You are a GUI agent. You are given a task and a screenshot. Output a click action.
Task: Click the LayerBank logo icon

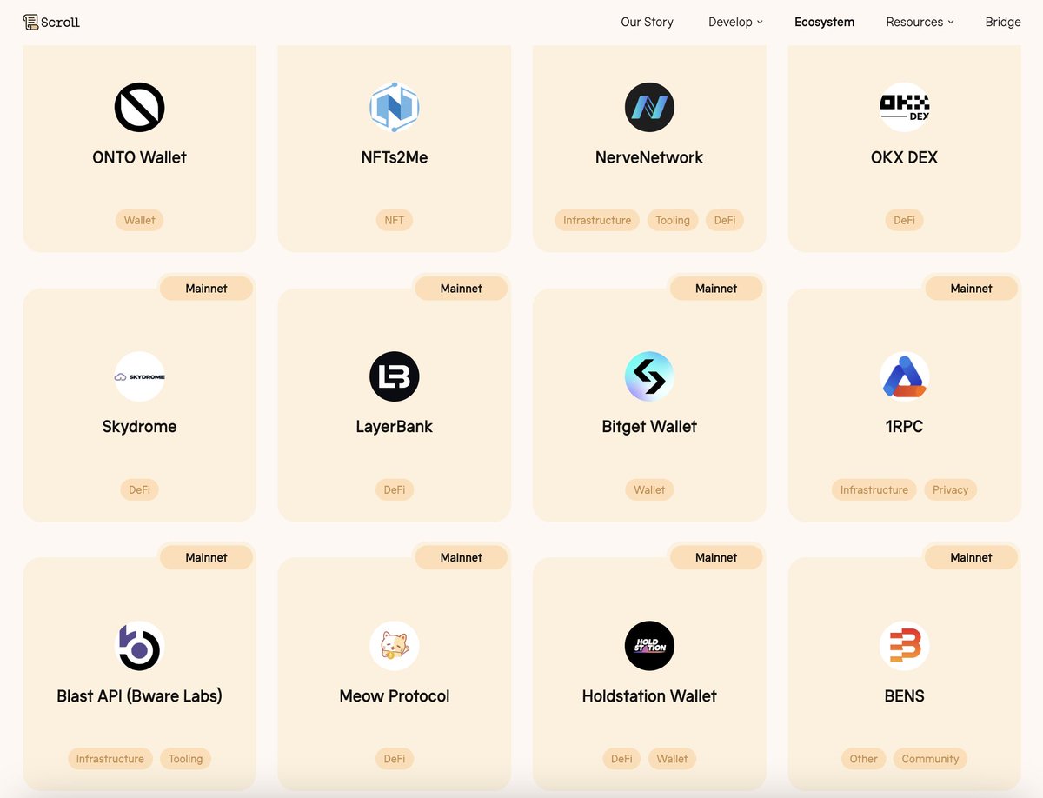click(394, 376)
